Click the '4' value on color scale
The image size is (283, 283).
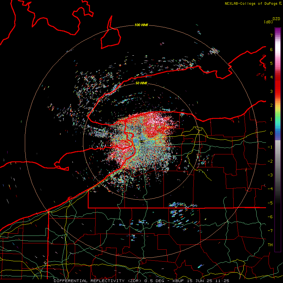[271, 77]
